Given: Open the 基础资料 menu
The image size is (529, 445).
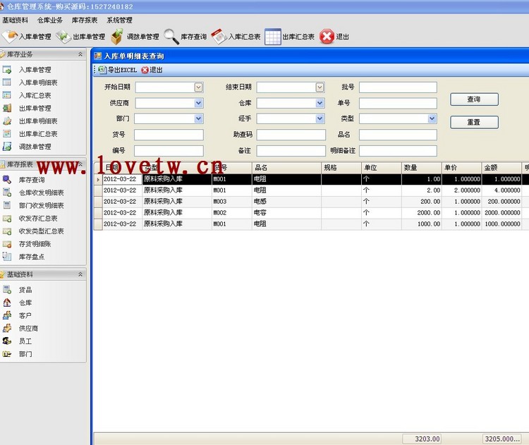Looking at the screenshot, I should tap(15, 20).
